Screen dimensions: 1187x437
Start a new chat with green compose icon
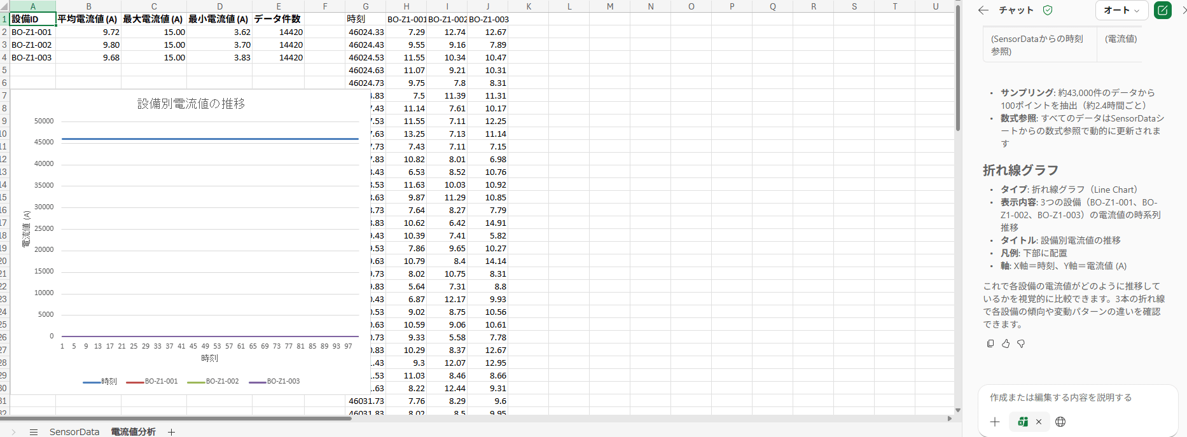[x=1163, y=10]
